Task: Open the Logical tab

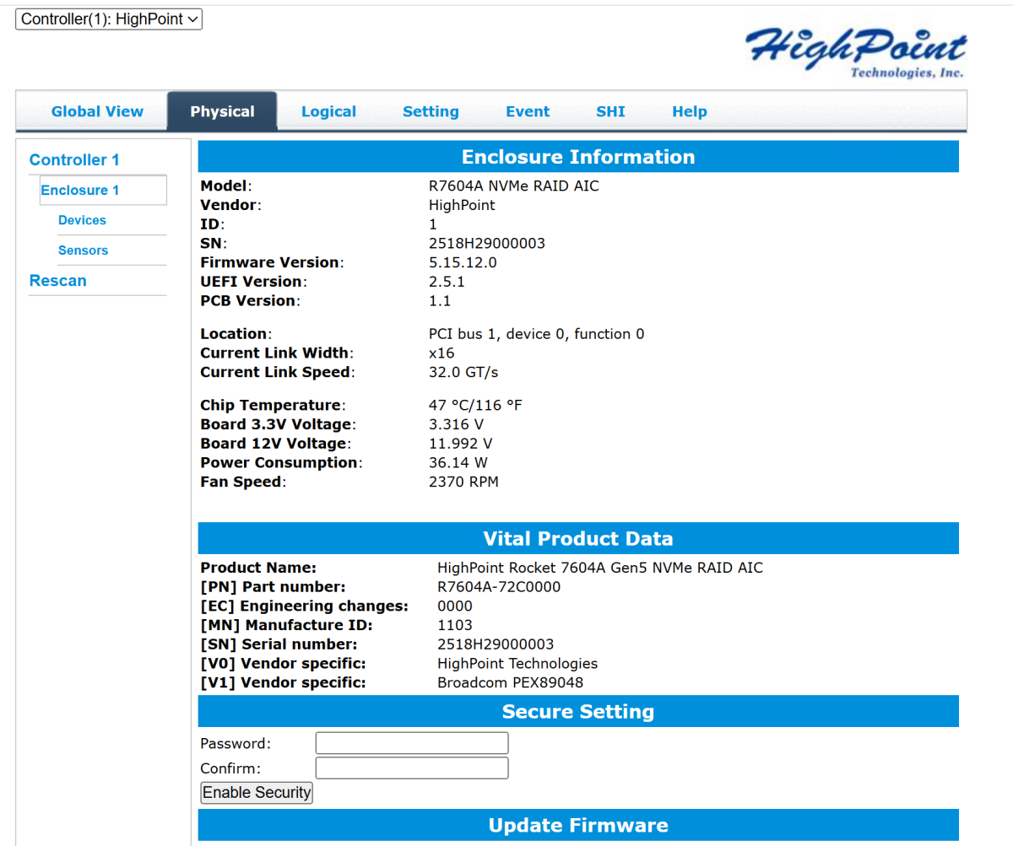Action: coord(328,110)
